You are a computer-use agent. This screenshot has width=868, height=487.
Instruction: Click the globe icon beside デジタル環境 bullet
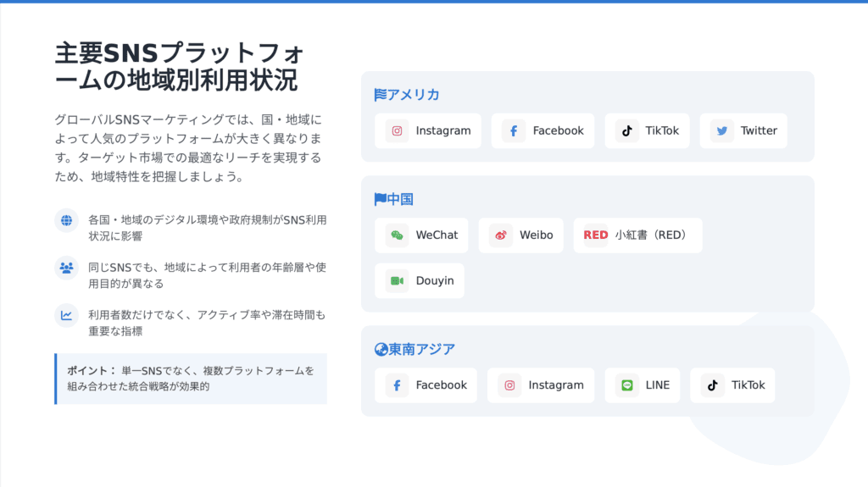[x=66, y=220]
